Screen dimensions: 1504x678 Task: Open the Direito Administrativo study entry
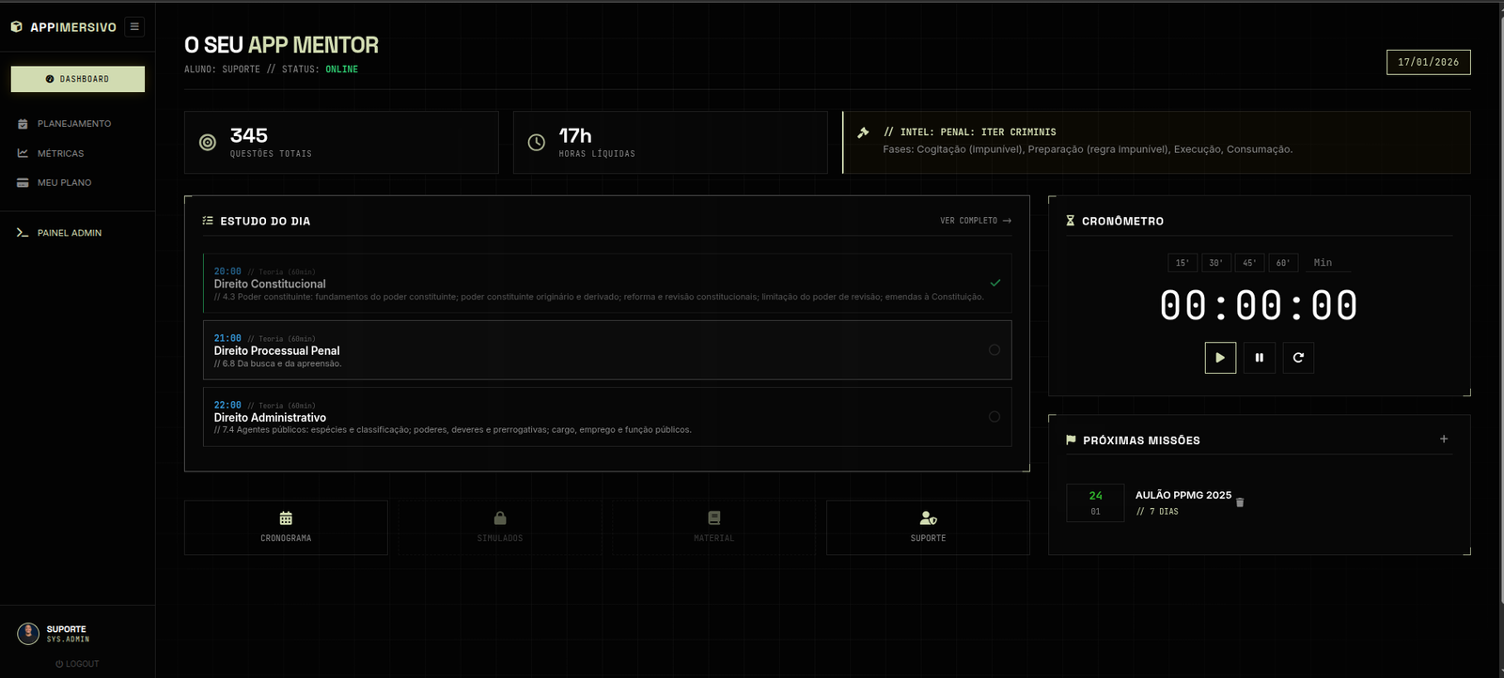click(607, 417)
